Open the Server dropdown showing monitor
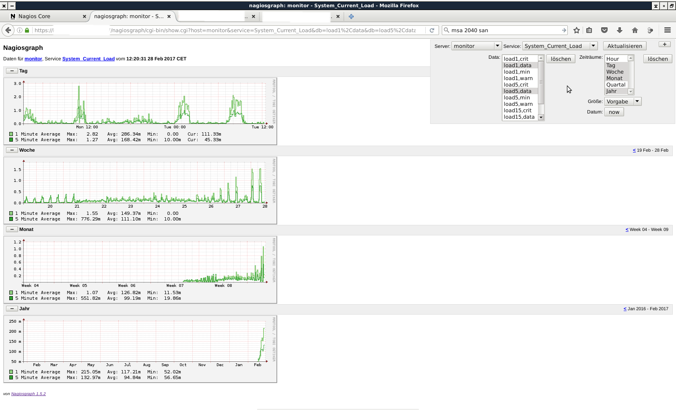 (x=476, y=46)
